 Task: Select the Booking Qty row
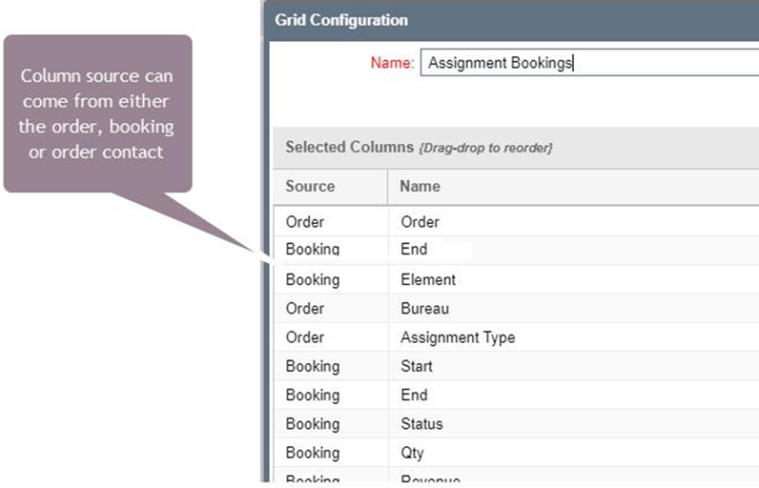coord(517,453)
